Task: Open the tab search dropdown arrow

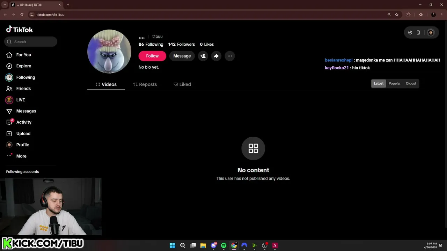Action: point(5,5)
